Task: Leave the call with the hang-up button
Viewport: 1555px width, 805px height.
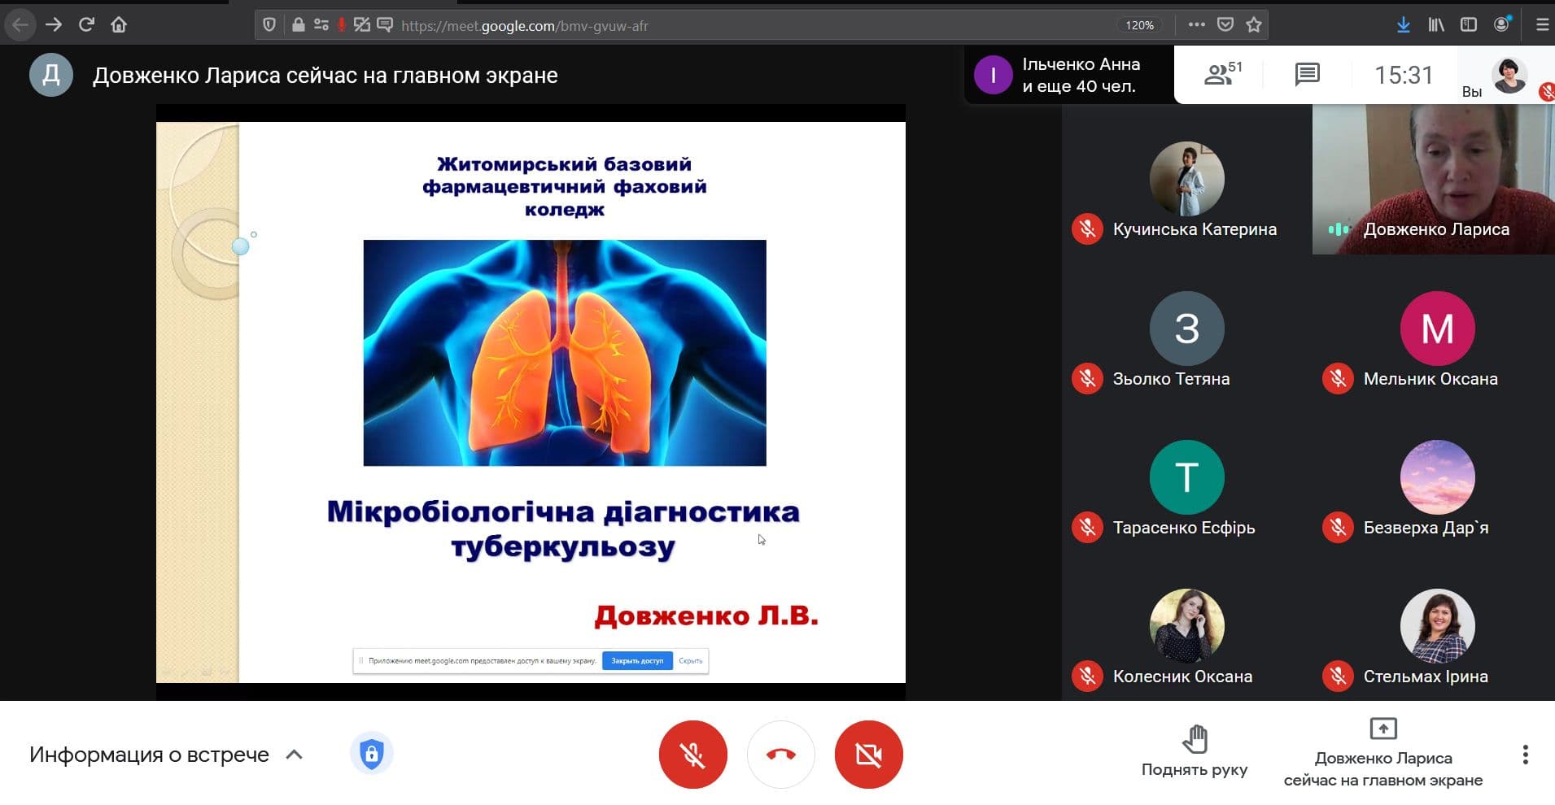Action: (780, 755)
